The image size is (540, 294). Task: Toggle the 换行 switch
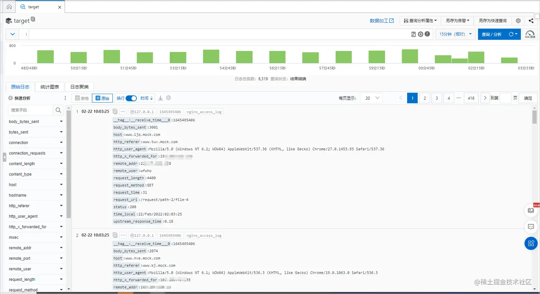pyautogui.click(x=131, y=98)
